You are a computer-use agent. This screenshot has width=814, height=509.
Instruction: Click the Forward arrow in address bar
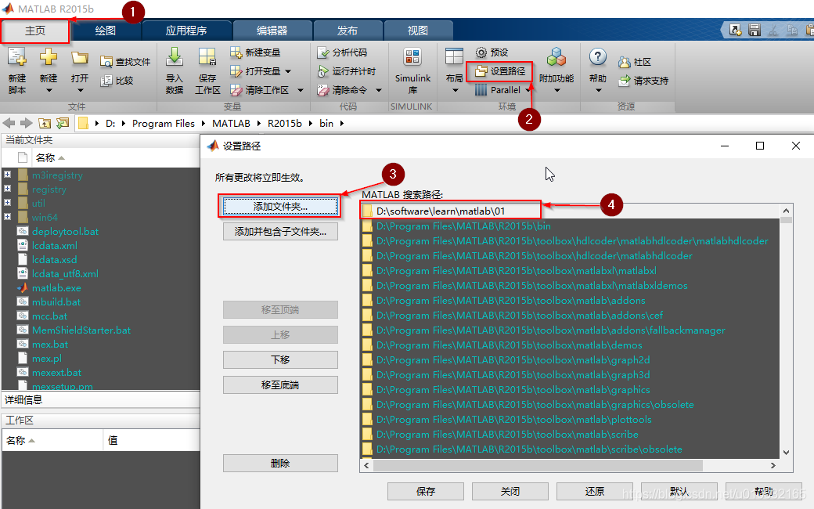(26, 123)
